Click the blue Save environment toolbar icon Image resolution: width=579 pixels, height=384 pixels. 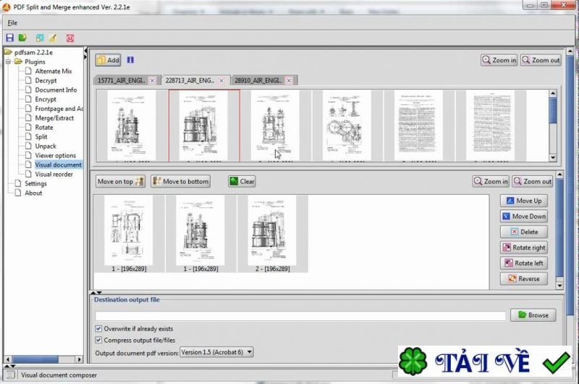pyautogui.click(x=10, y=38)
